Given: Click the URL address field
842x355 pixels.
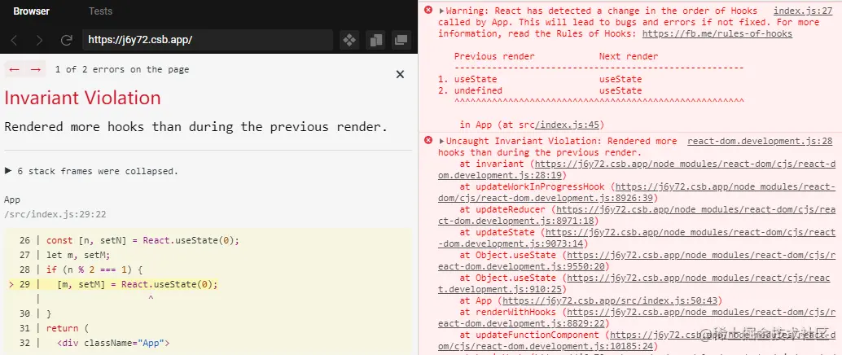Looking at the screenshot, I should (208, 40).
